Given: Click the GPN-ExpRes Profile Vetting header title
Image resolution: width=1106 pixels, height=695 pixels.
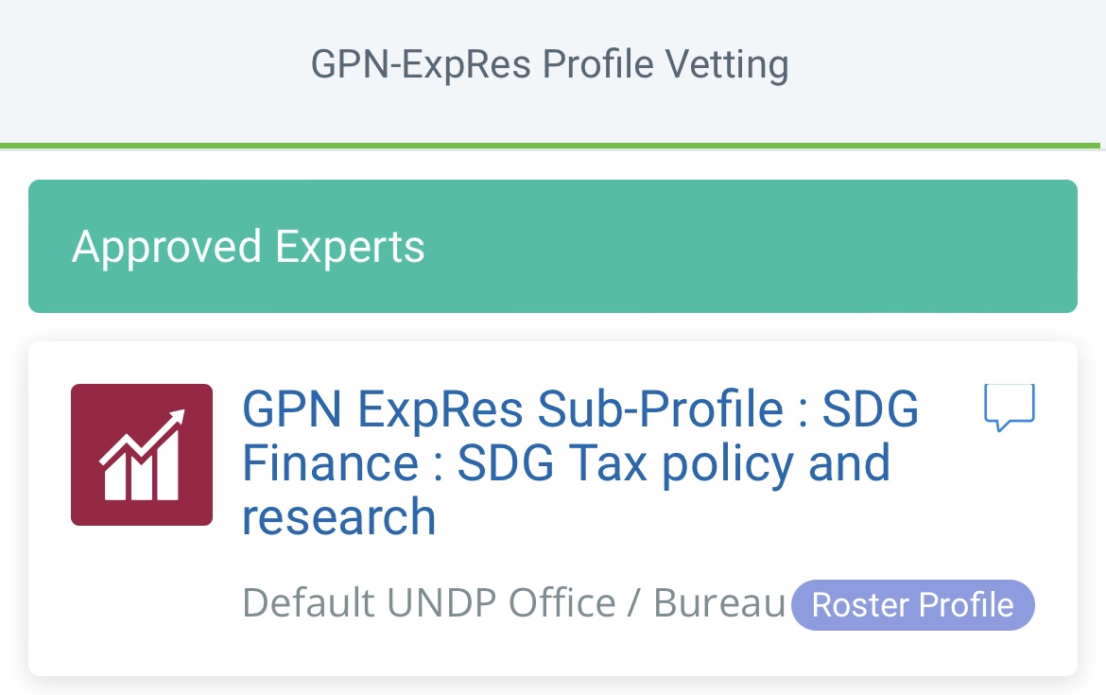Looking at the screenshot, I should pos(550,64).
